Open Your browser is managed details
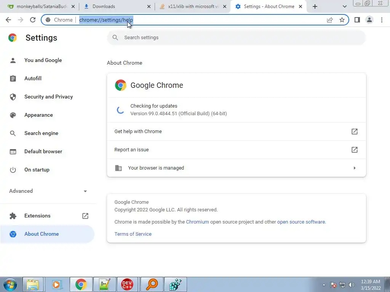Image resolution: width=390 pixels, height=292 pixels. tap(236, 168)
